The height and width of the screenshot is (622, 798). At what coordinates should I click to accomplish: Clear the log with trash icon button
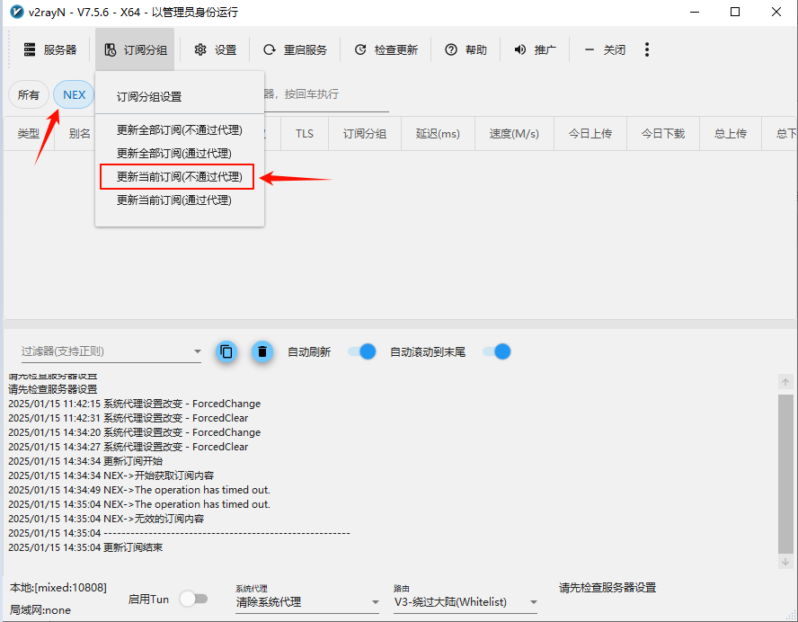pos(262,351)
